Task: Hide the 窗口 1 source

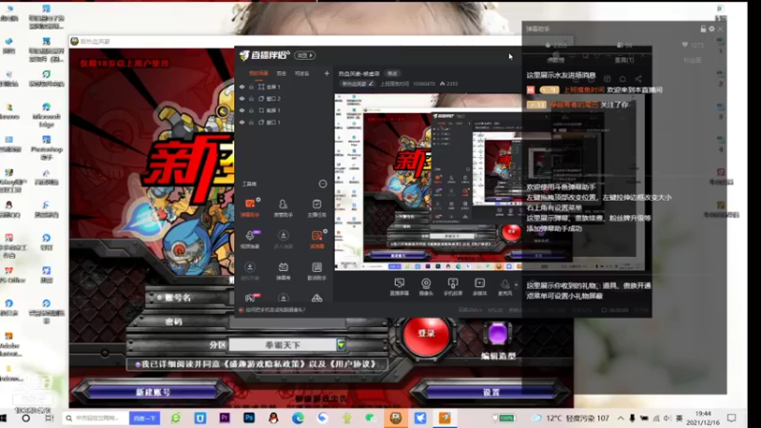Action: coord(242,123)
